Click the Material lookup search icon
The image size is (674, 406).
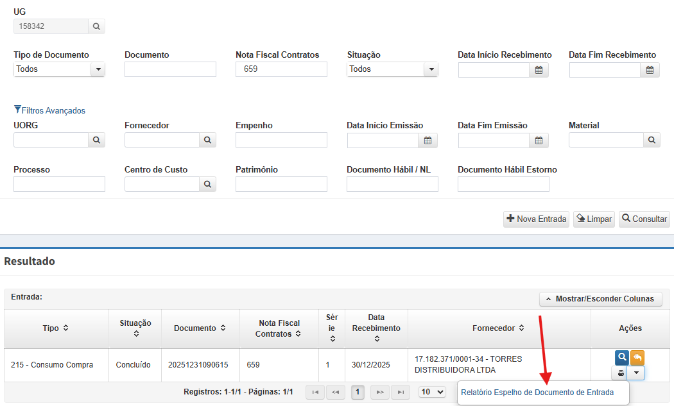[x=652, y=140]
